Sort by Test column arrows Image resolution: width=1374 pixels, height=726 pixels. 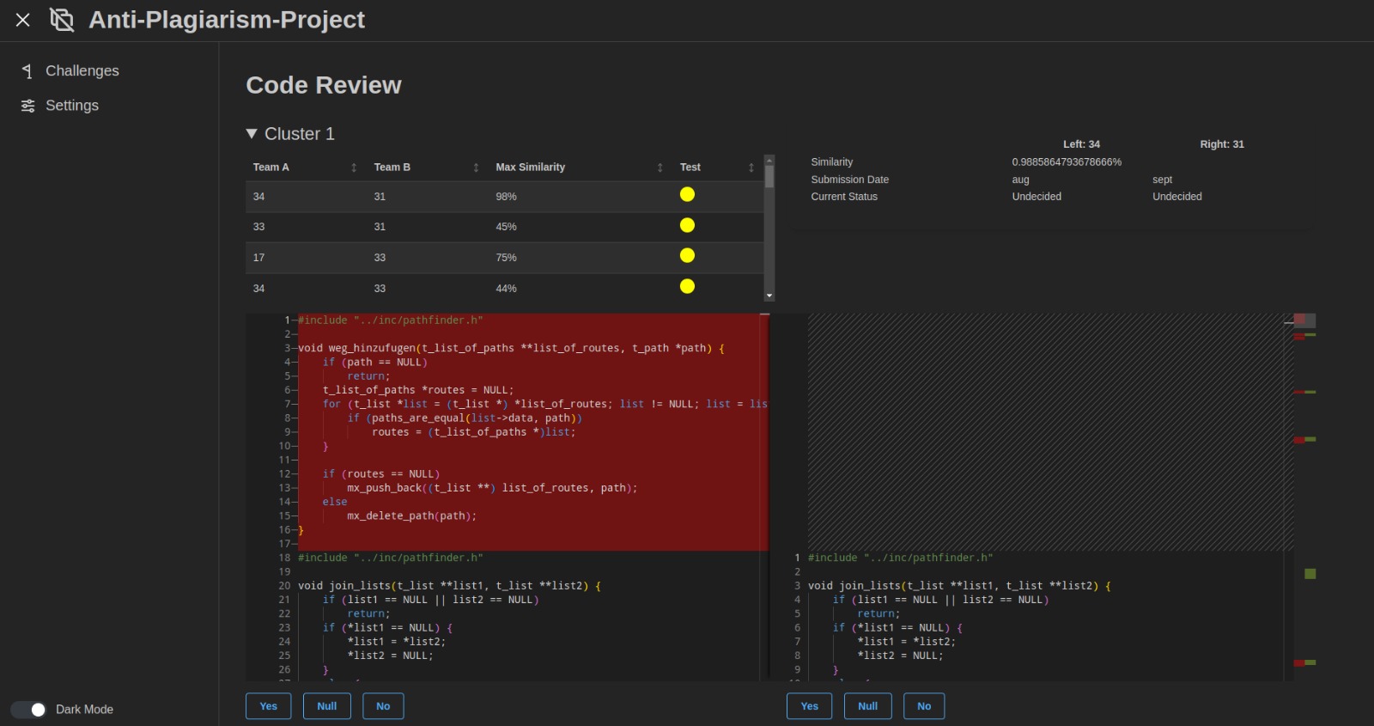[x=751, y=168]
